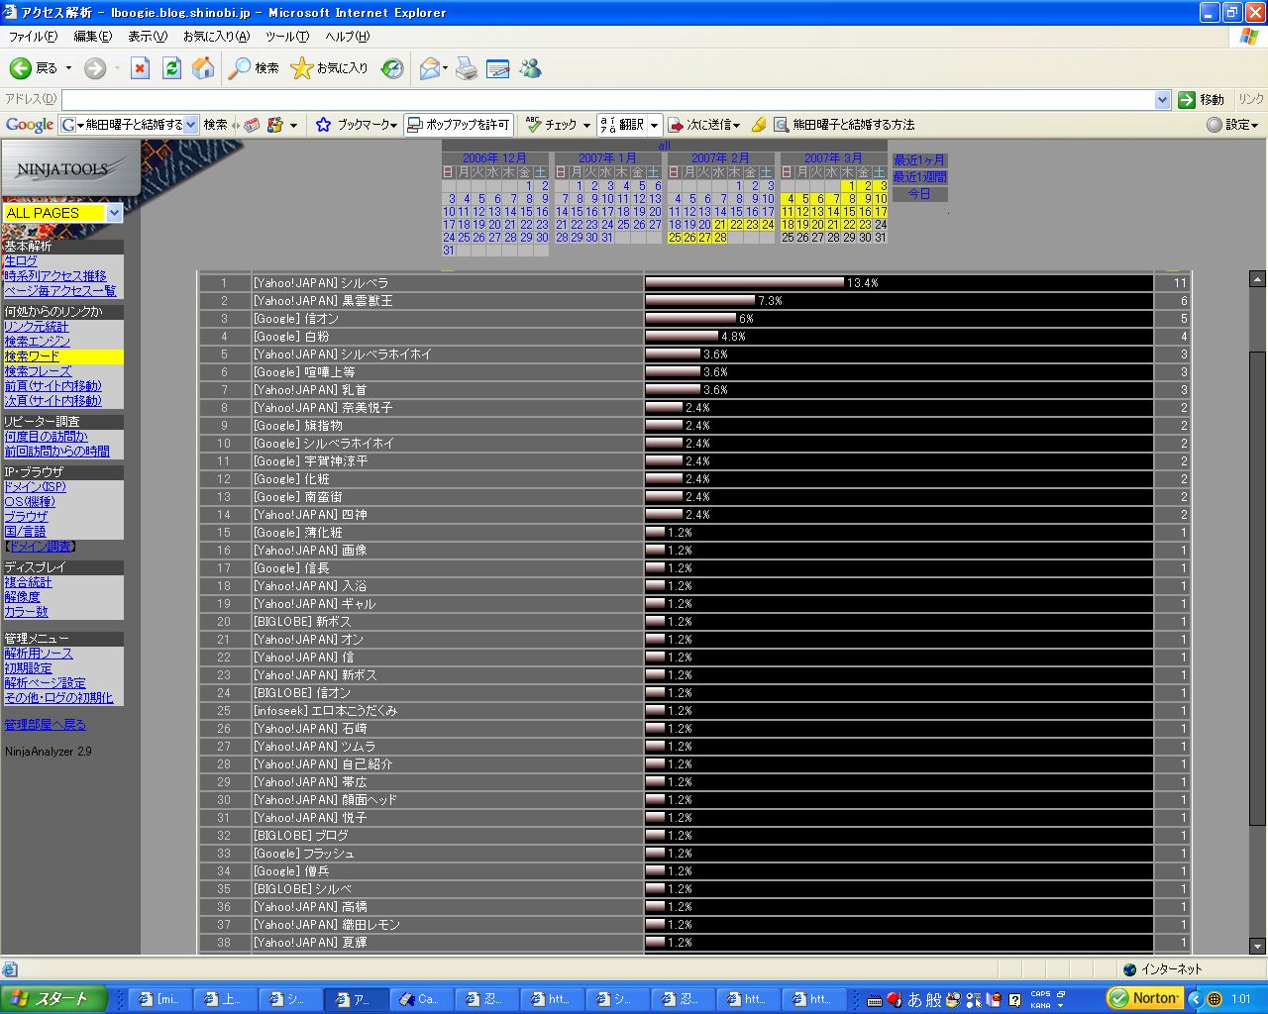Image resolution: width=1268 pixels, height=1014 pixels.
Task: Open the ツール(T) menu
Action: tap(287, 37)
